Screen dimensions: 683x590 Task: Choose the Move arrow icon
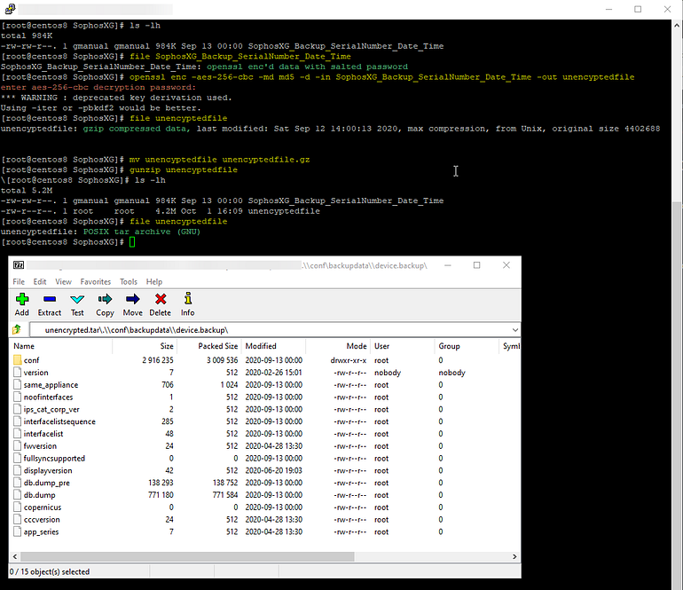[132, 299]
